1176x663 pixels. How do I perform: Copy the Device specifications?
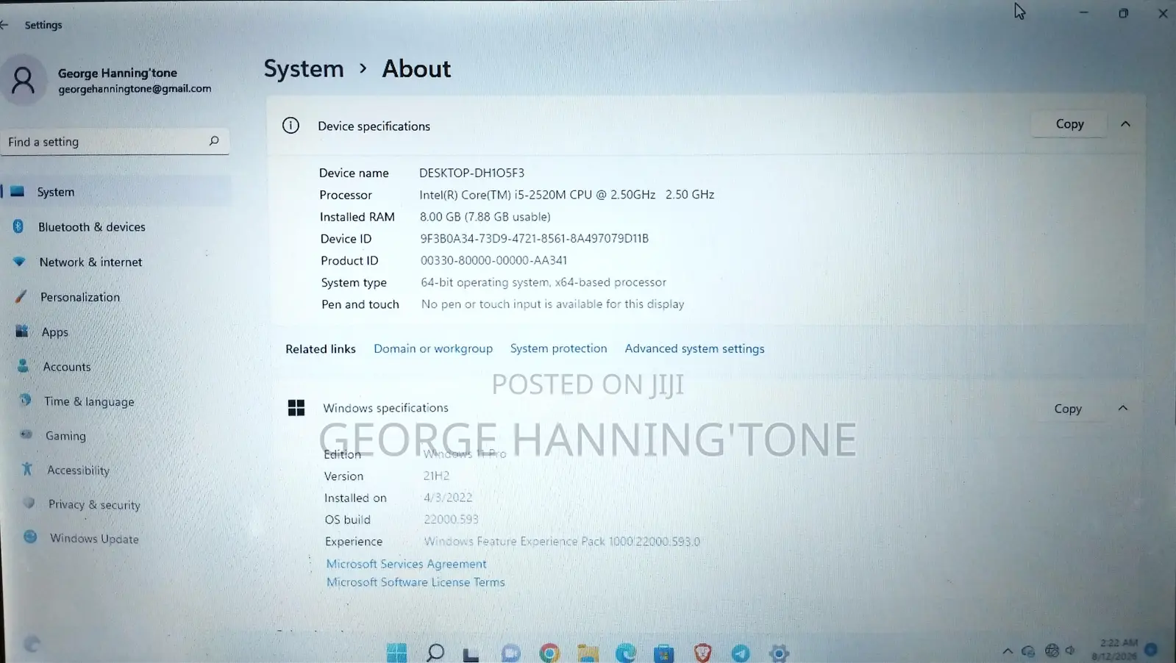click(1069, 124)
